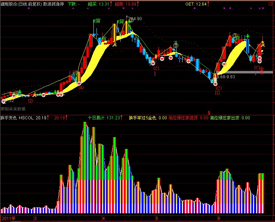Screen dimensions: 275x222
Task: Click the running man icon on the last candle
Action: tap(263, 44)
